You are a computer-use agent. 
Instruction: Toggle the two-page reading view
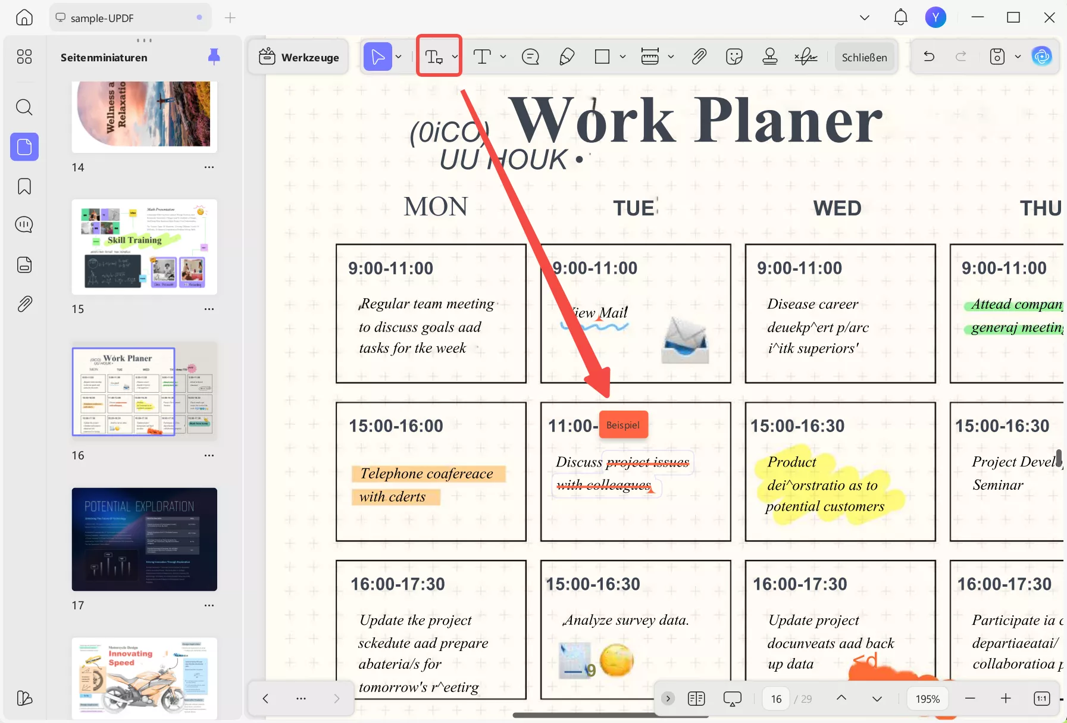[696, 699]
